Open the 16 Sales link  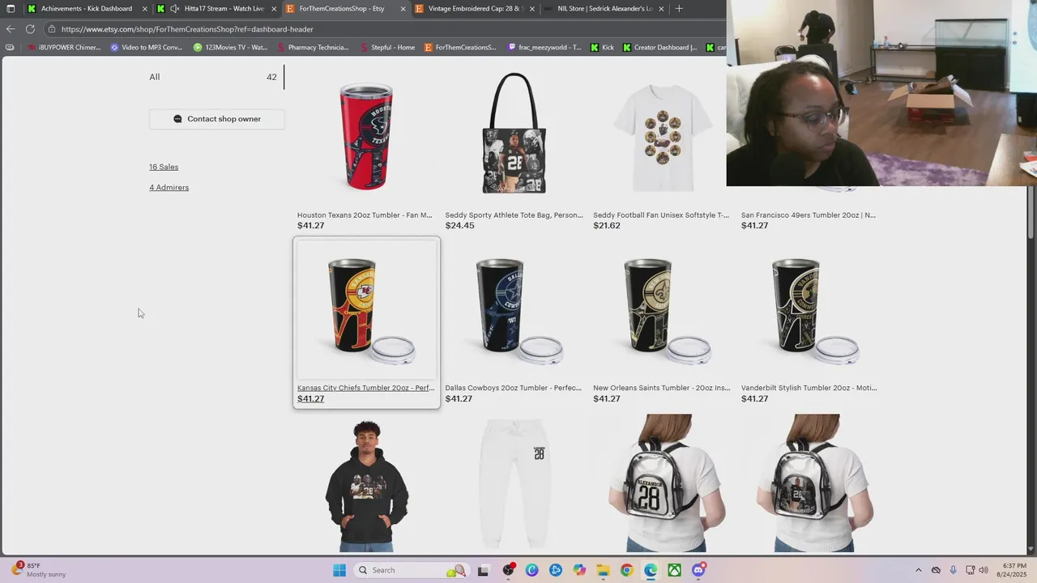tap(164, 167)
